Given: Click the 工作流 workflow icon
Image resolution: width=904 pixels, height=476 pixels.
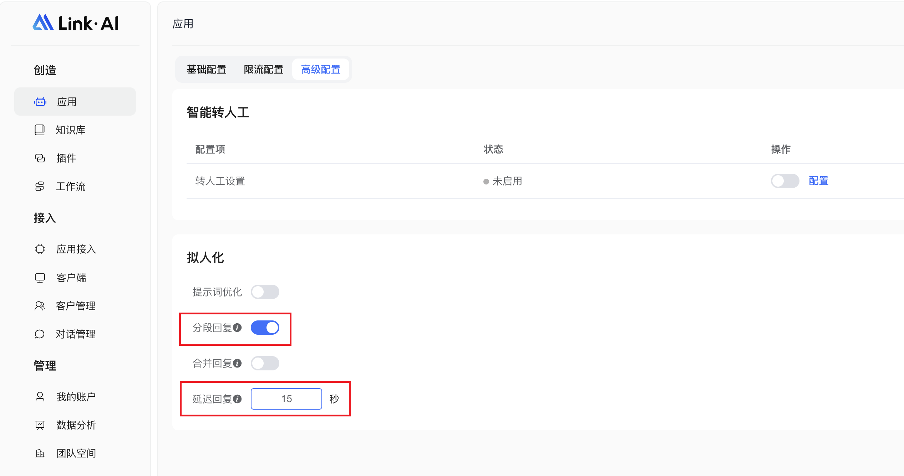Looking at the screenshot, I should 40,186.
